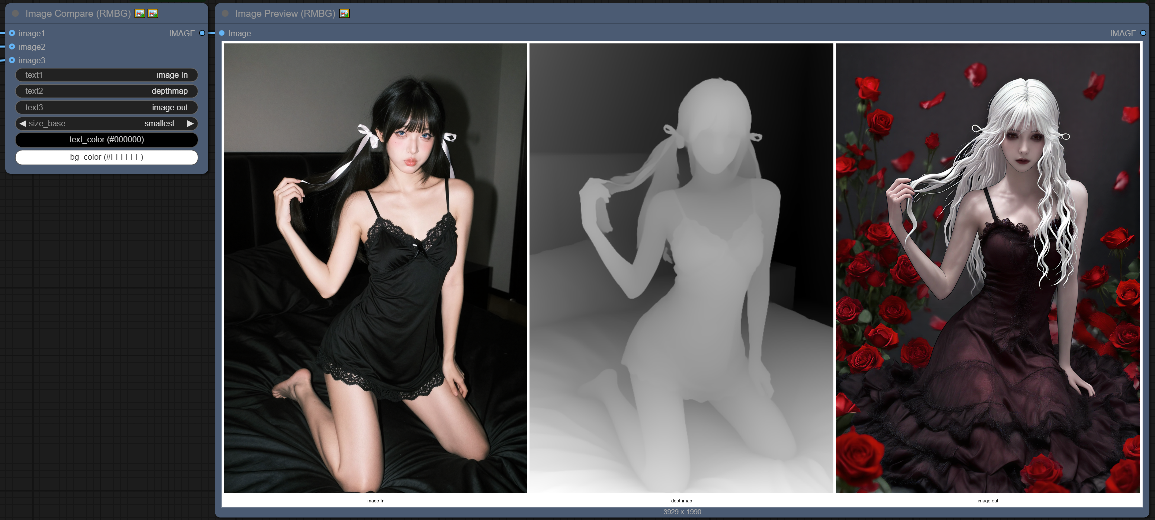This screenshot has width=1155, height=520.
Task: Click the image icon on Image Preview title
Action: click(x=344, y=14)
